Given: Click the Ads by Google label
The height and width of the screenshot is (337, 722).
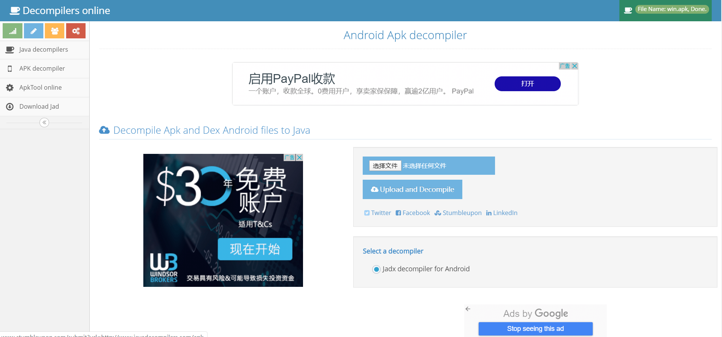Looking at the screenshot, I should click(535, 313).
